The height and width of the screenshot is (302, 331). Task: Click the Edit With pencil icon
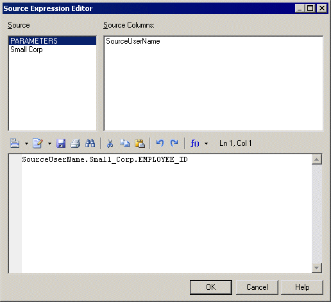click(x=38, y=143)
